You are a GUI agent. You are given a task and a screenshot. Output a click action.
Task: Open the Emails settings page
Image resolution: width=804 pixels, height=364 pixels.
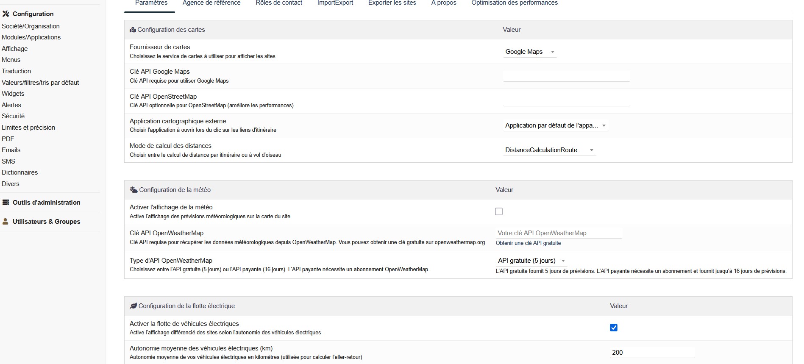(11, 150)
